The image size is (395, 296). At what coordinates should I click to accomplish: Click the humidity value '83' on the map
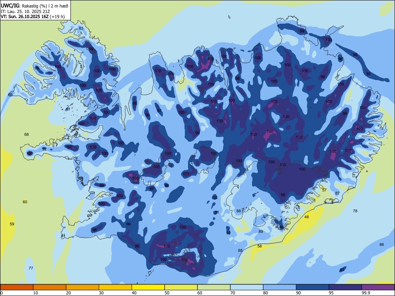click(x=81, y=28)
